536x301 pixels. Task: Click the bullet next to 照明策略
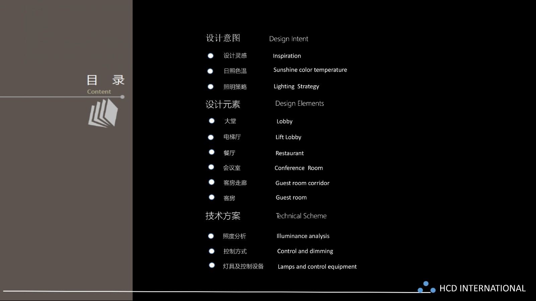click(210, 87)
